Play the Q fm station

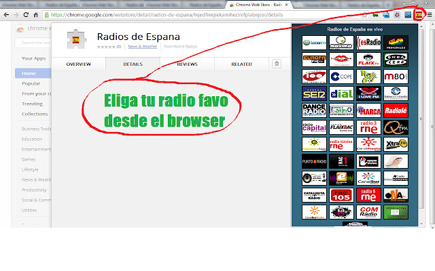396,127
